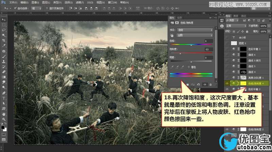Viewport: 272px width, 152px height.
Task: Select the Move tool
Action: pos(4,20)
